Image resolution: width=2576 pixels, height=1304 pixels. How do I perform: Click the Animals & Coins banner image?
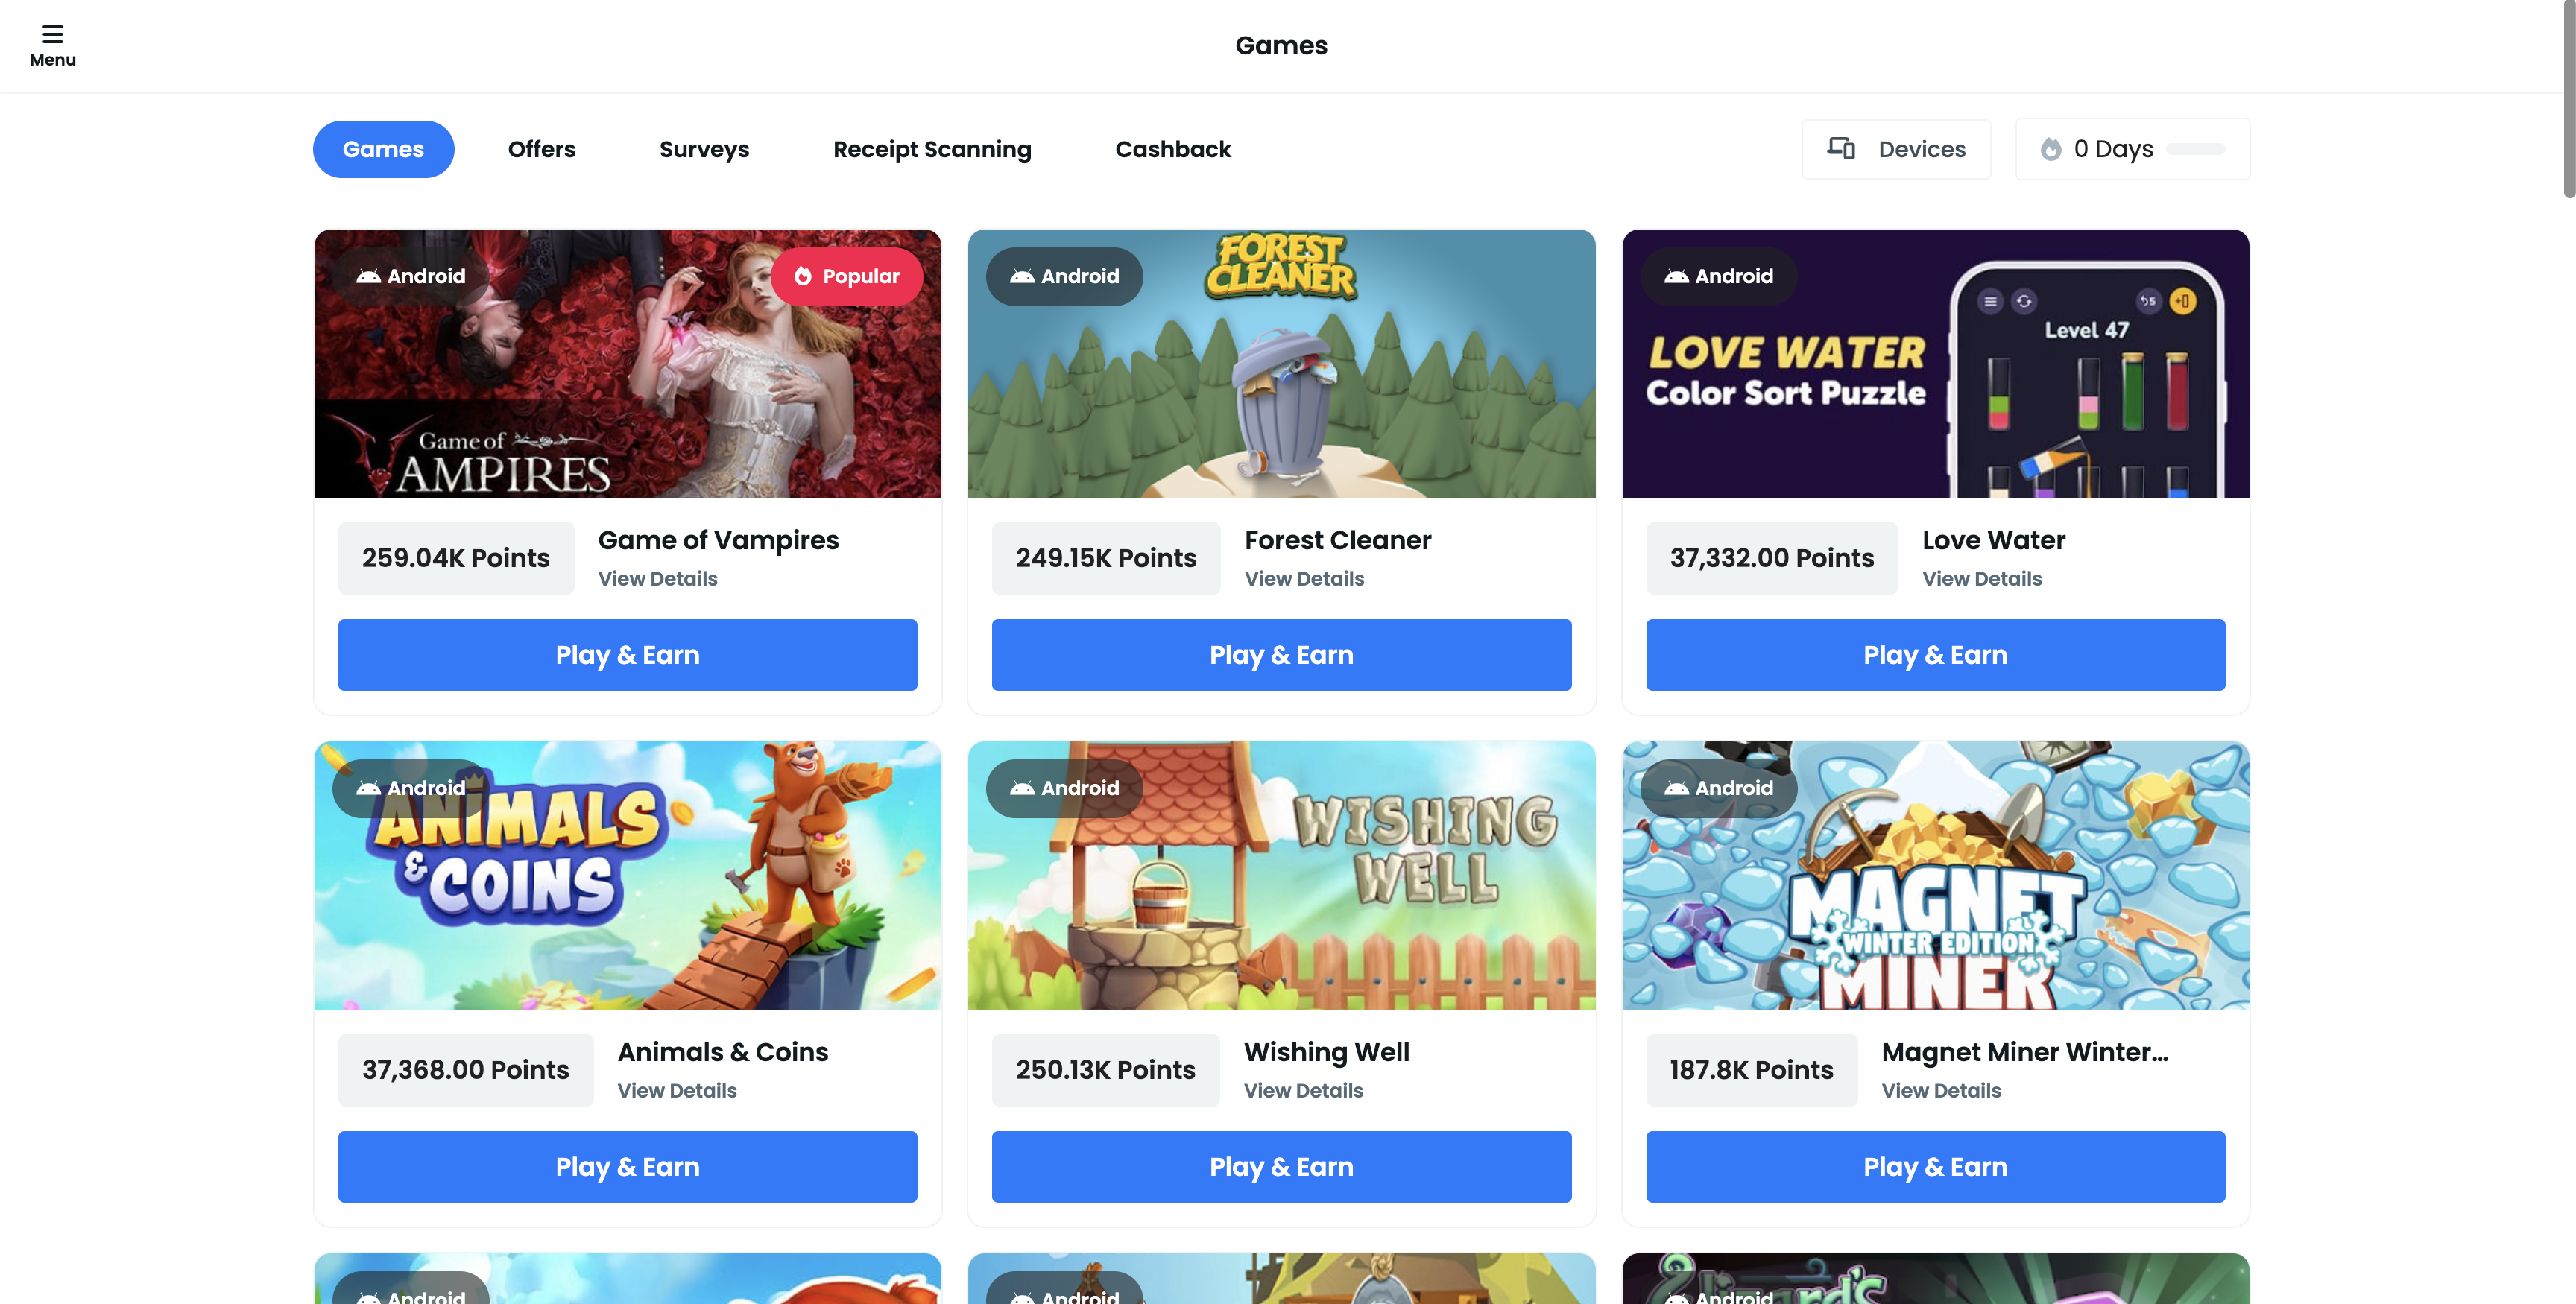click(x=627, y=876)
